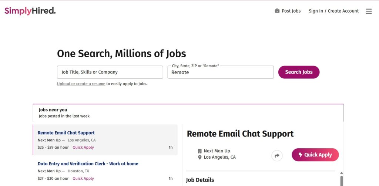Click the share arrow icon
Viewport: 379px width, 186px height.
pos(277,156)
